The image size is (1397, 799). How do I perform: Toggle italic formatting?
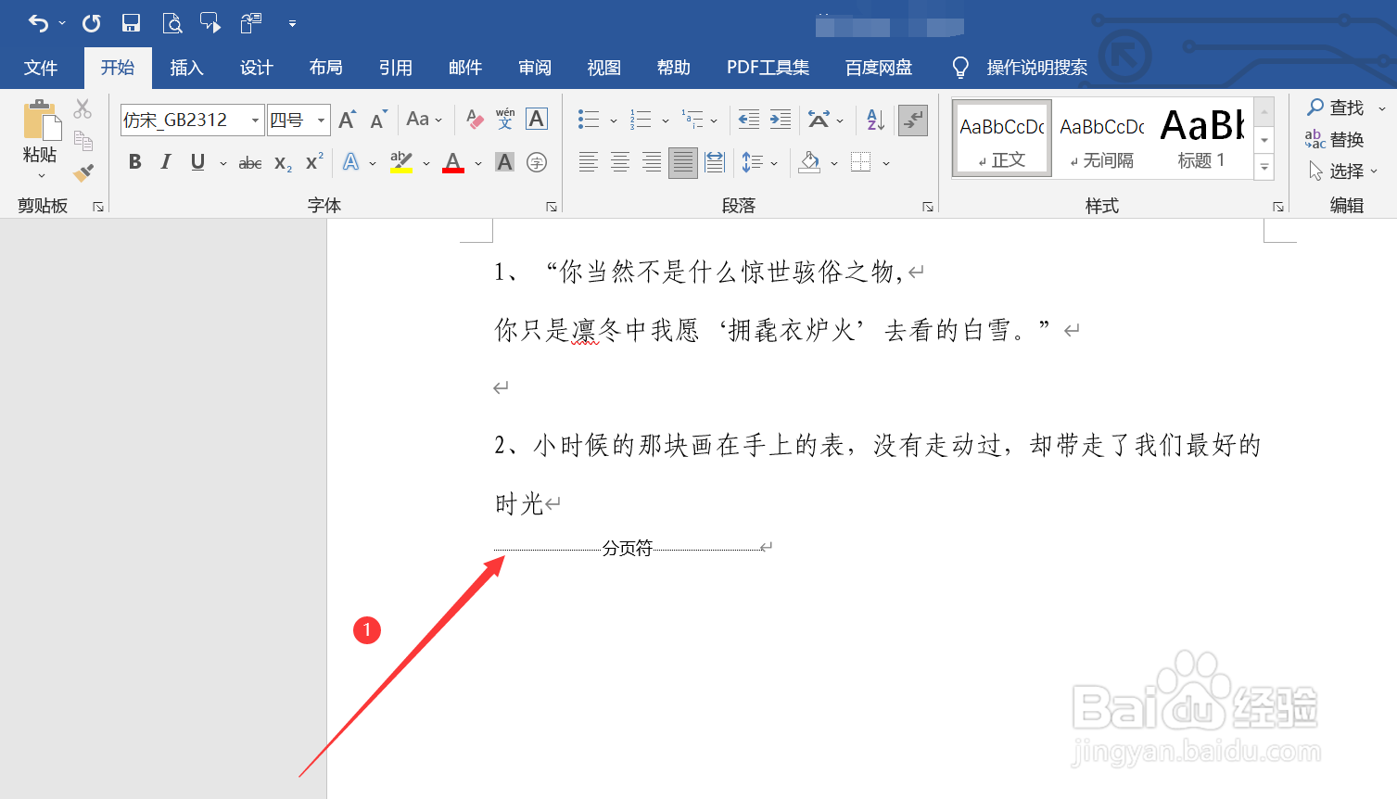tap(166, 162)
